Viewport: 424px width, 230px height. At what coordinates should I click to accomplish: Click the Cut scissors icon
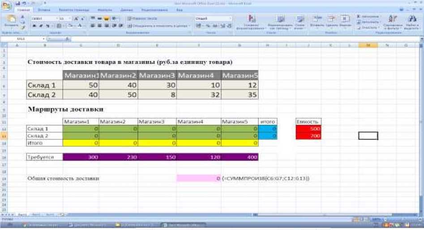22,17
